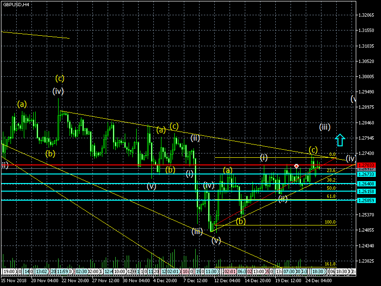This screenshot has height=286, width=381.
Task: Click the blue up arrow icon
Action: [339, 140]
